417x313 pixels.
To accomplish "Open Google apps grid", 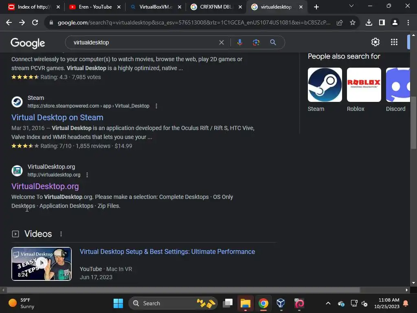I will [394, 42].
